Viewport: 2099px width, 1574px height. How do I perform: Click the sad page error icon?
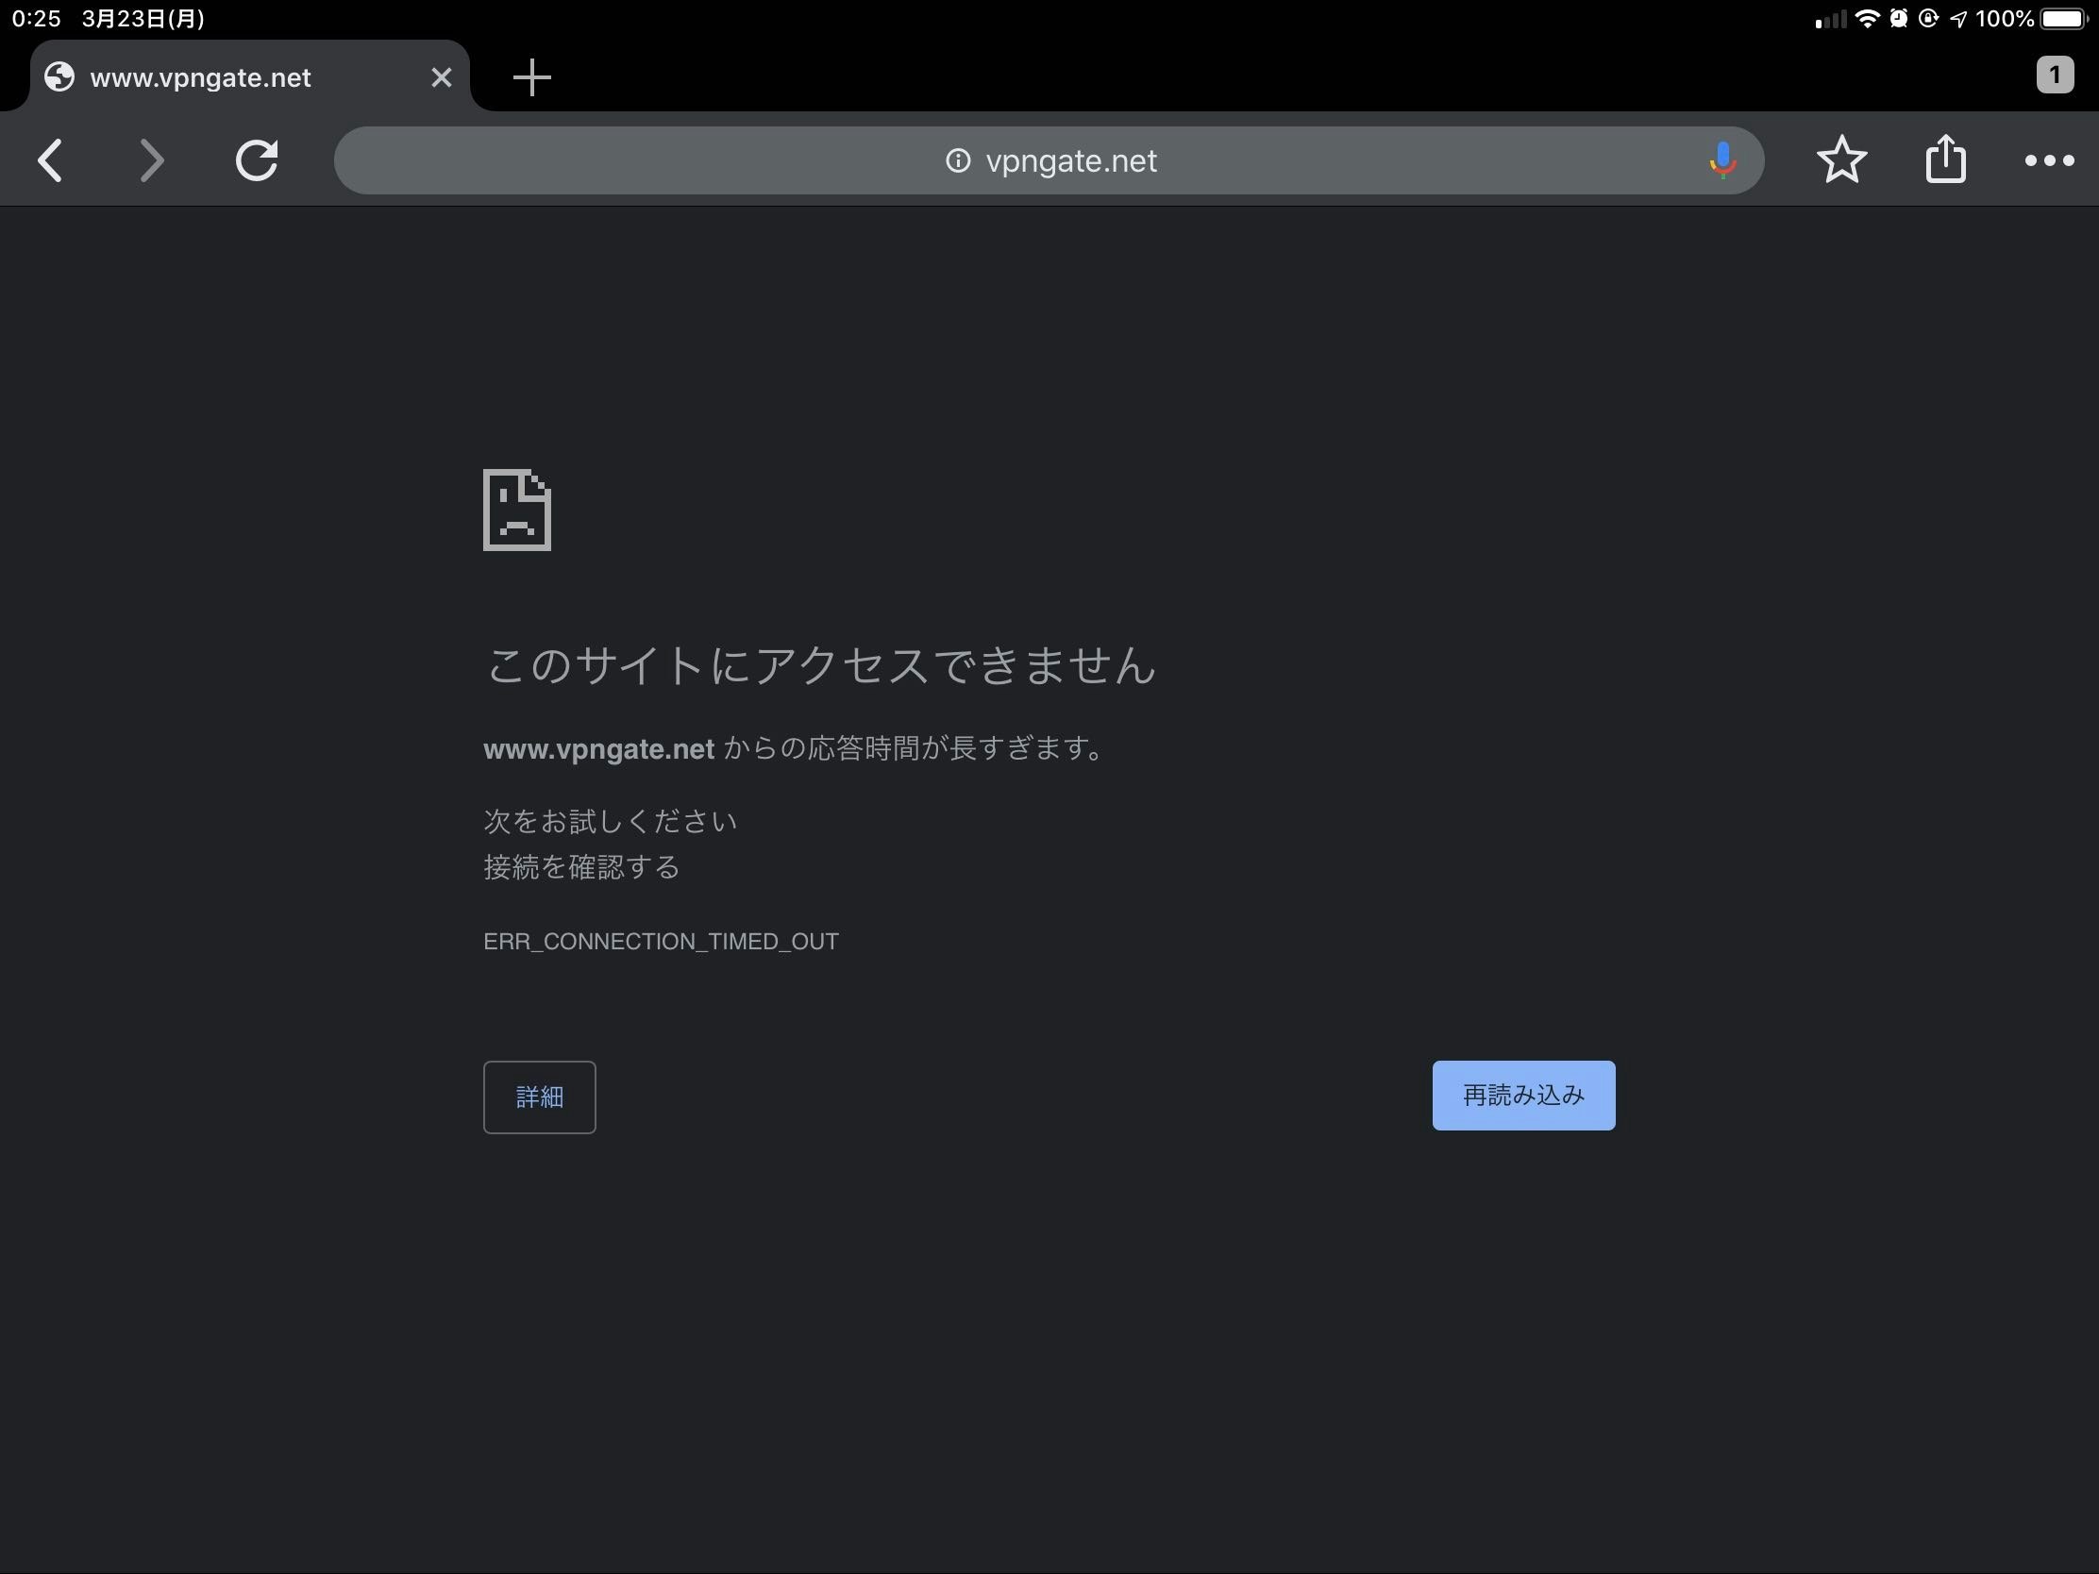517,511
